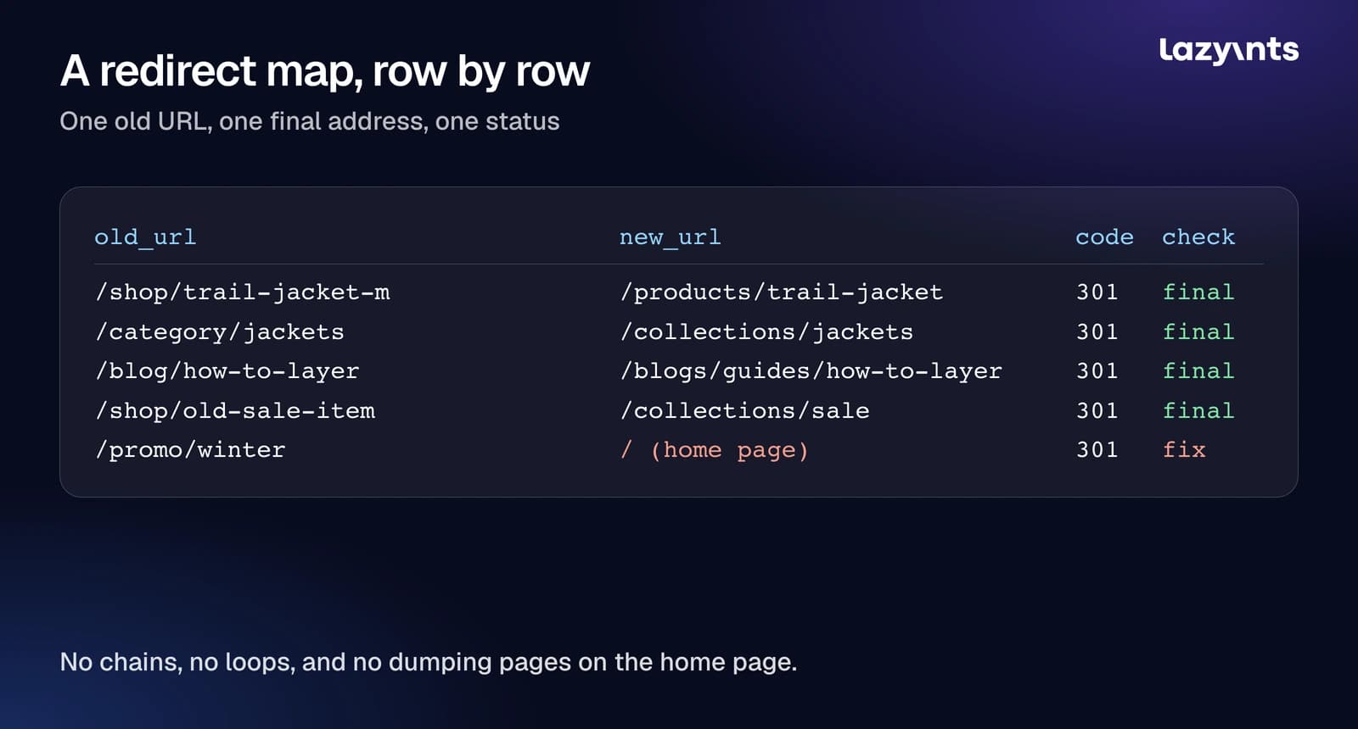The image size is (1358, 729).
Task: Click the lazyants logo
Action: coord(1228,50)
